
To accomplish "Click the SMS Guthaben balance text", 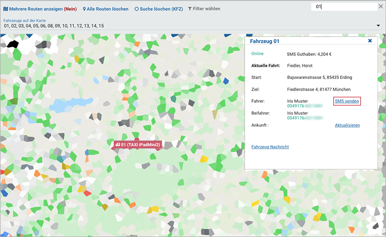I will pos(310,53).
